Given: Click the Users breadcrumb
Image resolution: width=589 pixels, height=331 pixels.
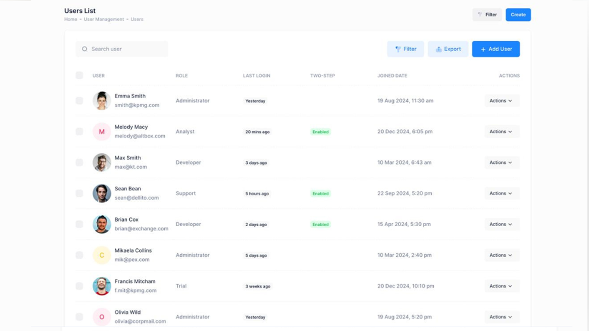Looking at the screenshot, I should (x=137, y=19).
